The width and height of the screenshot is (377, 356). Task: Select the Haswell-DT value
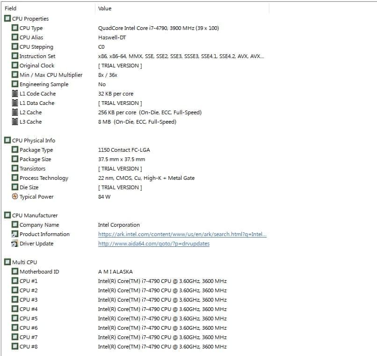pos(112,37)
